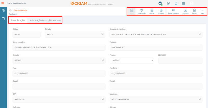Open the apps grid menu
Screen dimensions: 208x108
(183, 3)
